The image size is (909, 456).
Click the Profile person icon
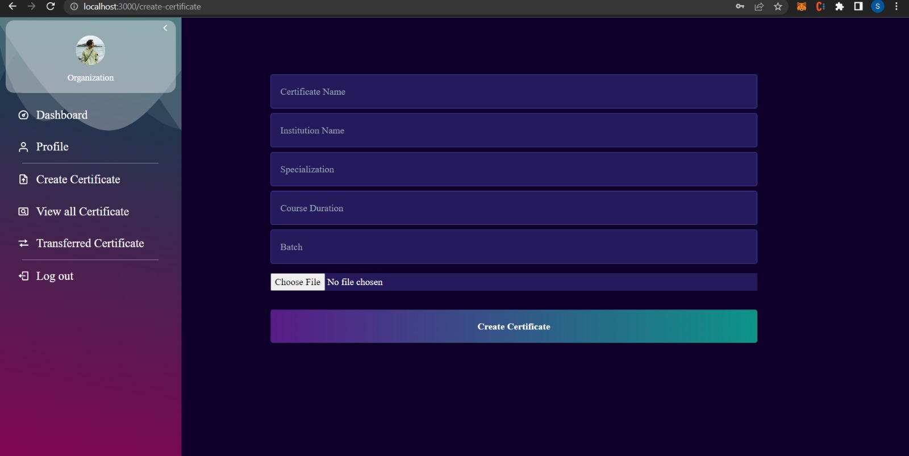pos(23,147)
